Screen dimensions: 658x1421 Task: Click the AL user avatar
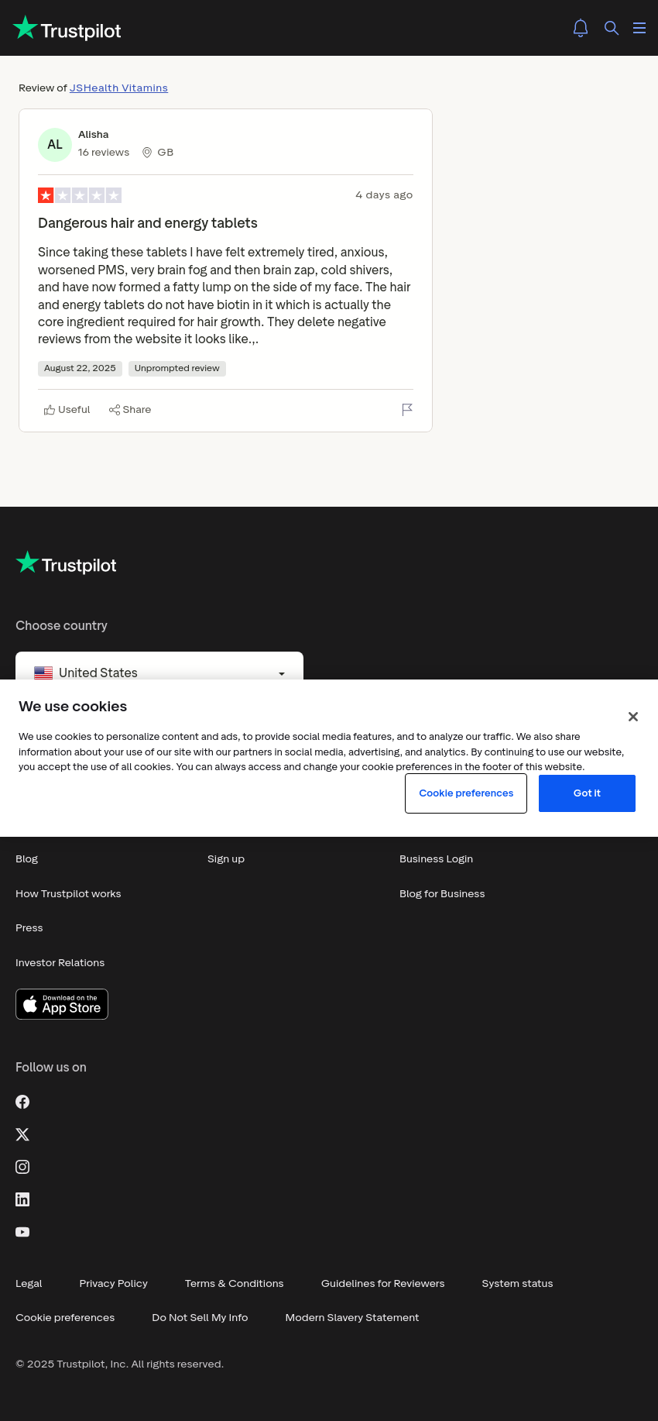pos(55,145)
